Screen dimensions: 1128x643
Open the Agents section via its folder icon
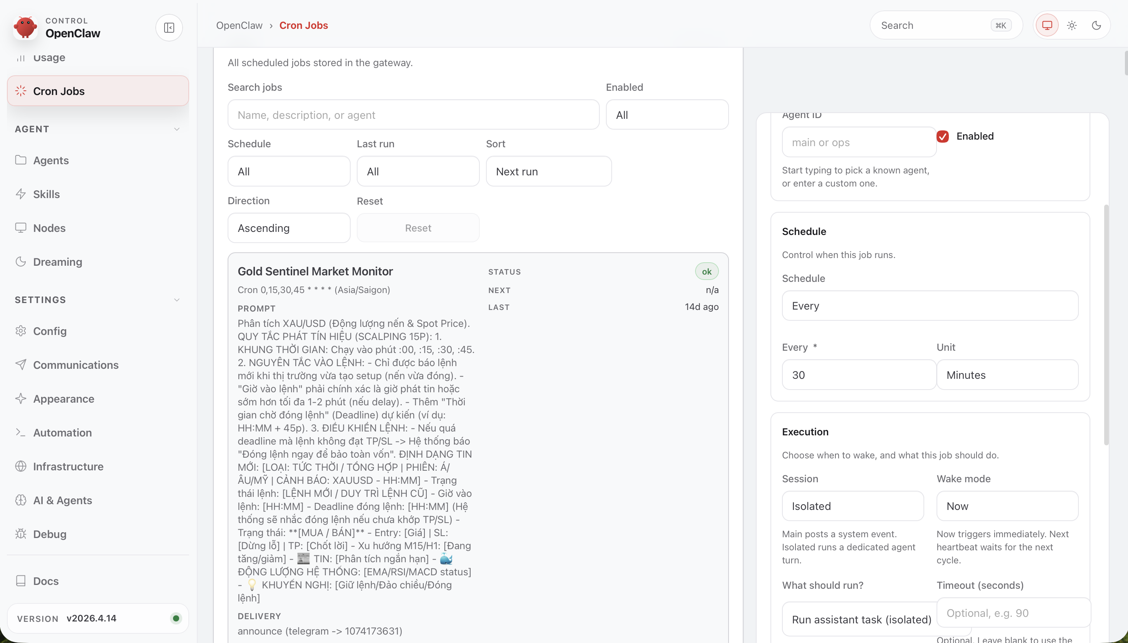21,160
